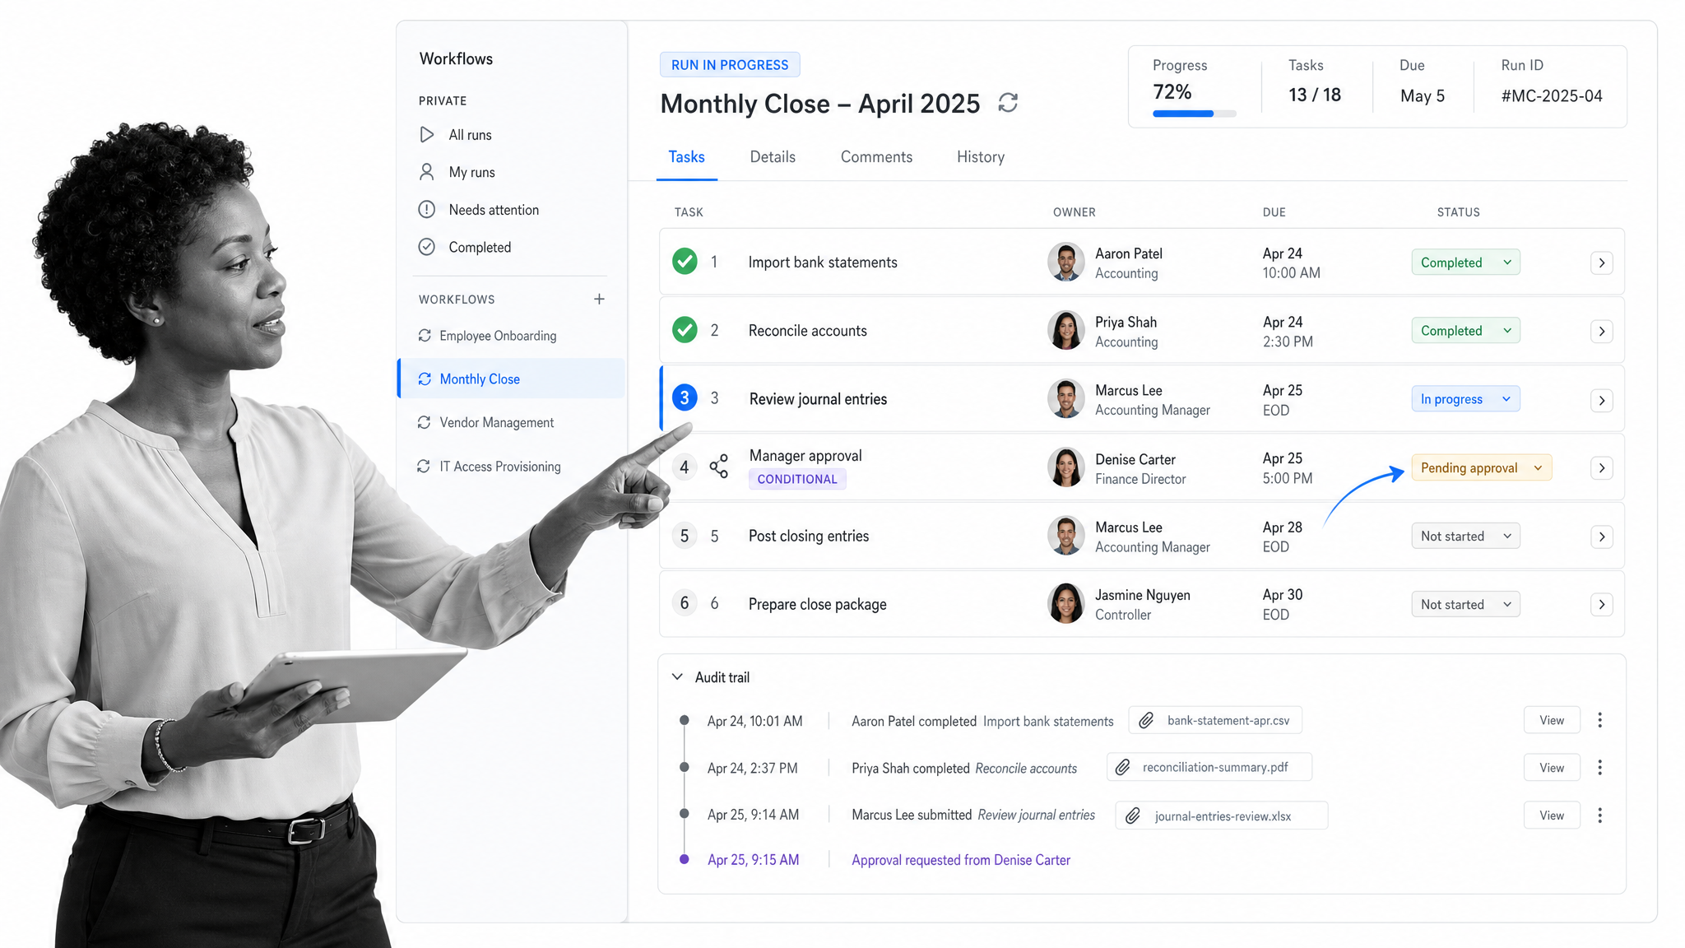Click the blue step 3 circle
Screen dimensions: 1685x948
[x=685, y=397]
